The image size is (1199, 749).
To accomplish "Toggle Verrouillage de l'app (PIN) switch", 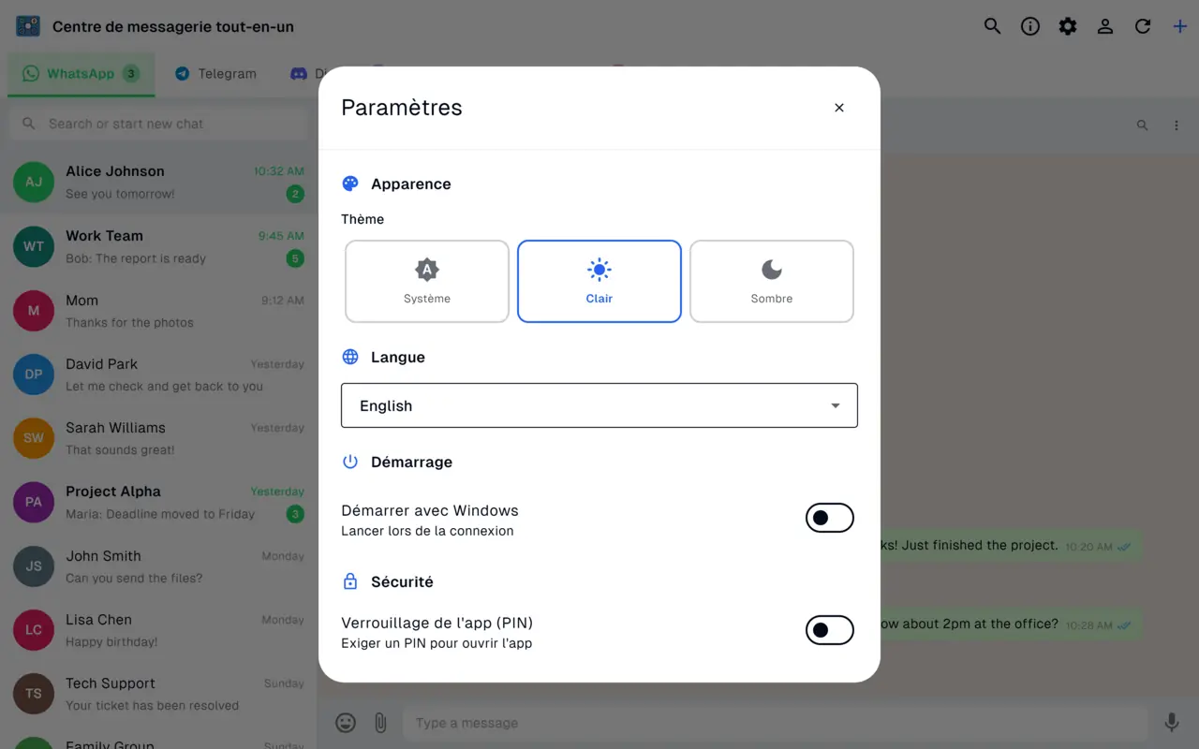I will (x=830, y=630).
